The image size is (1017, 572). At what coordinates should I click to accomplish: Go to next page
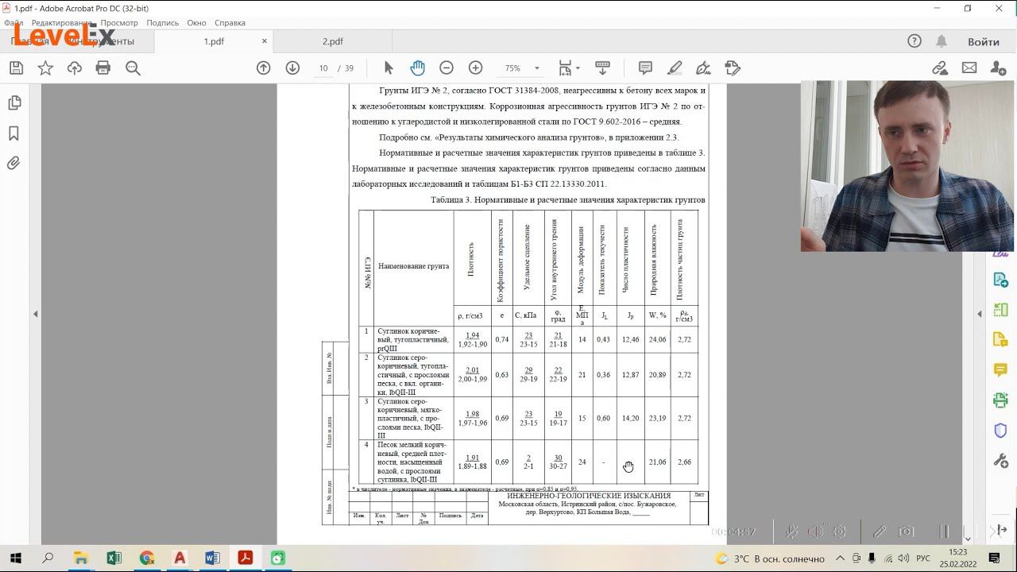point(292,68)
